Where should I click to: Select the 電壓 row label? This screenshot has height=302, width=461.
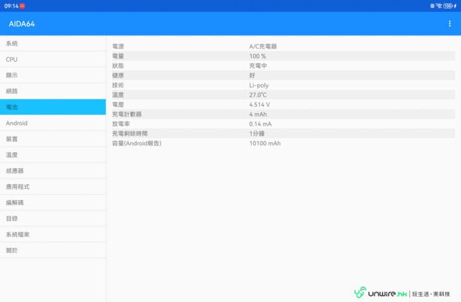(x=118, y=105)
